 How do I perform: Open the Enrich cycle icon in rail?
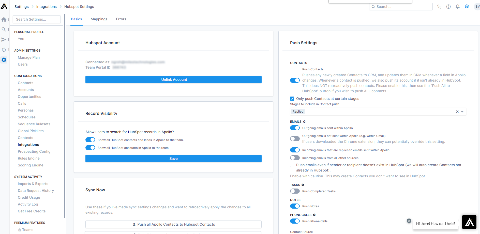4,50
